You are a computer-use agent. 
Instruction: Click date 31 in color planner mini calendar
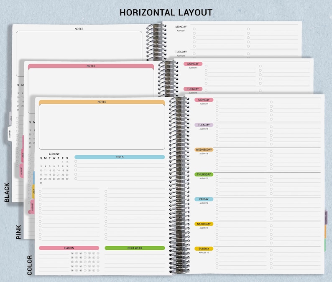click(41, 183)
